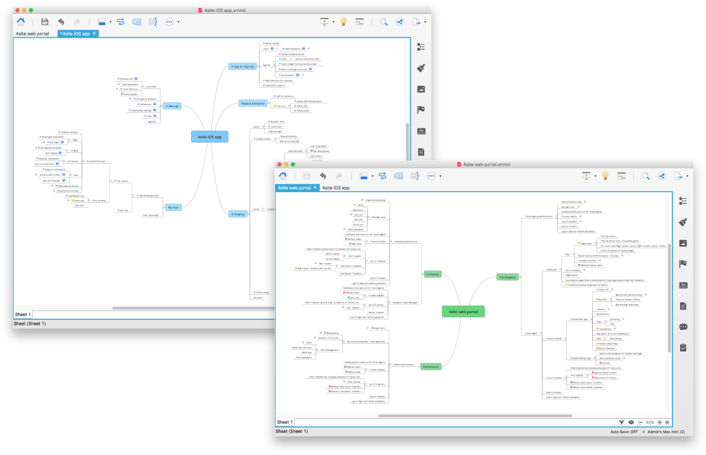Viewport: 706px width, 455px height.
Task: Open Topic dropdown arrow in web portal toolbar
Action: [372, 176]
